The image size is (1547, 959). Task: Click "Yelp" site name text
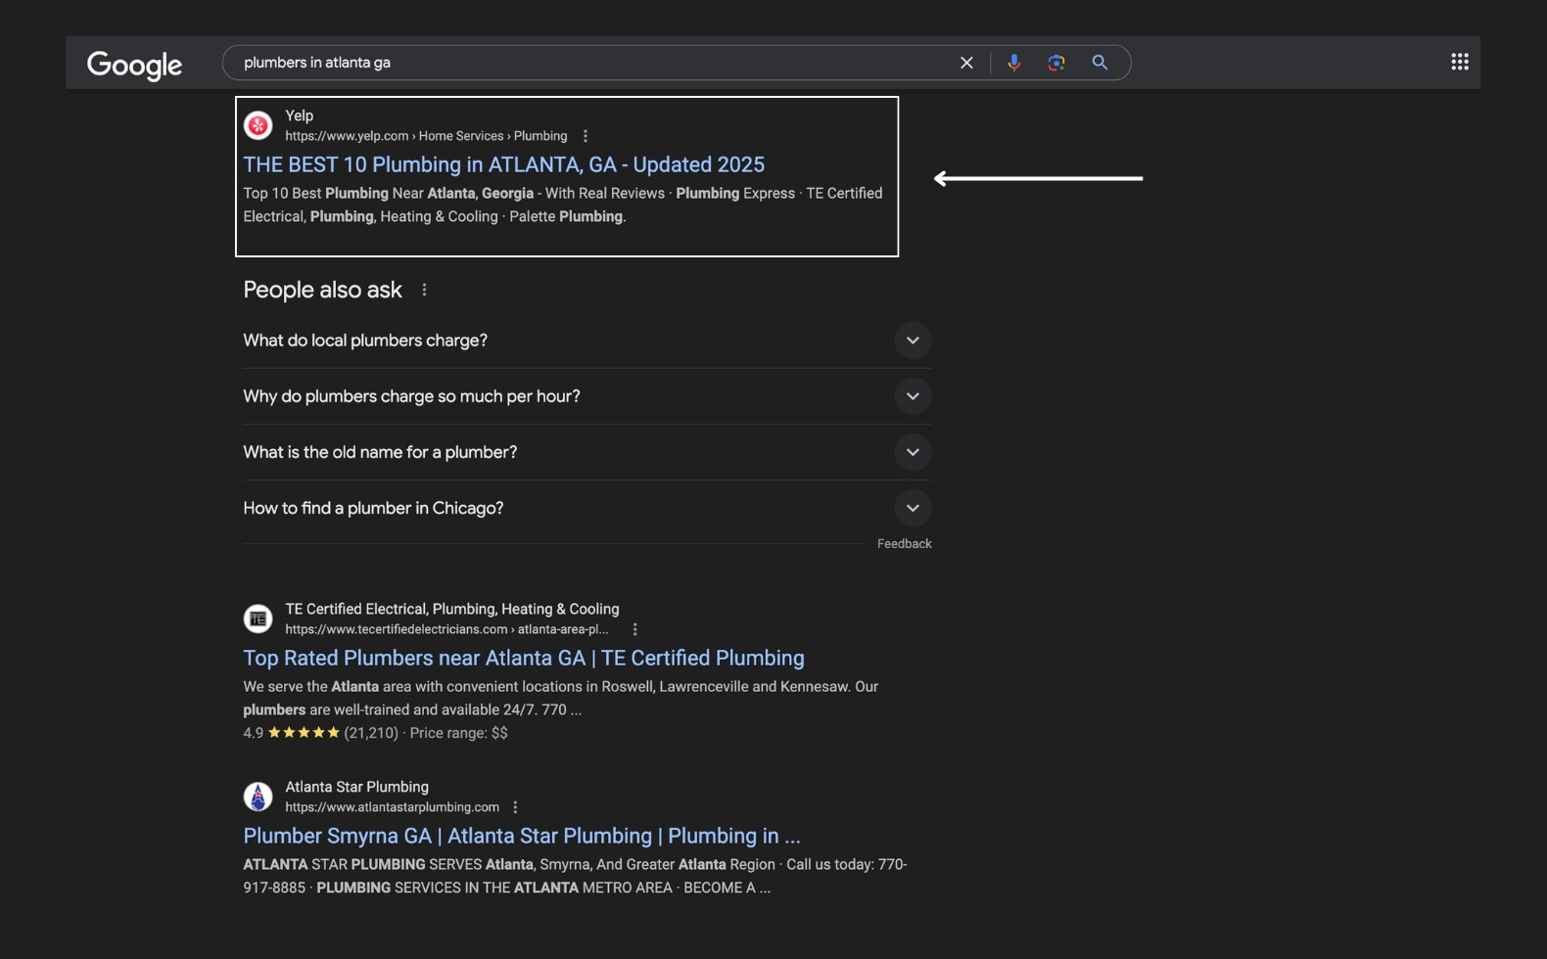[x=300, y=115]
